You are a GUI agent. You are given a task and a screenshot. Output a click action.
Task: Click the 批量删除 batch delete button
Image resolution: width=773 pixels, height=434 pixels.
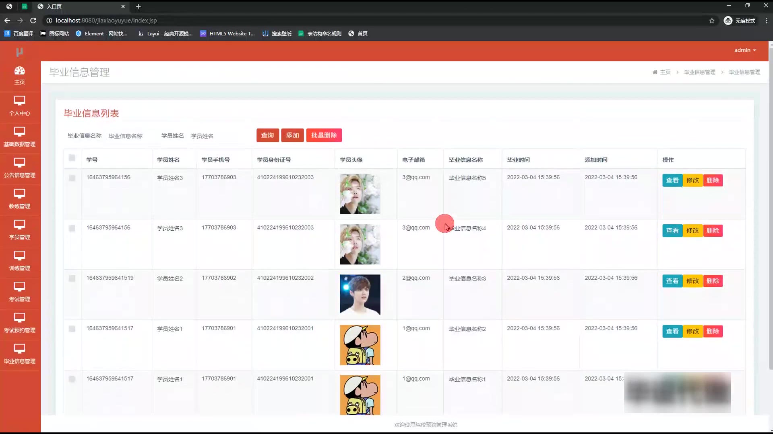click(324, 135)
